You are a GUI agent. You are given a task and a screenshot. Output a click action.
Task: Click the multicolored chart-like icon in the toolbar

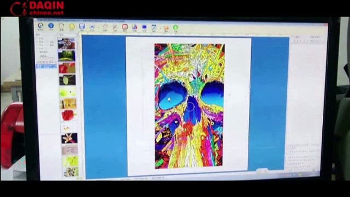(135, 27)
